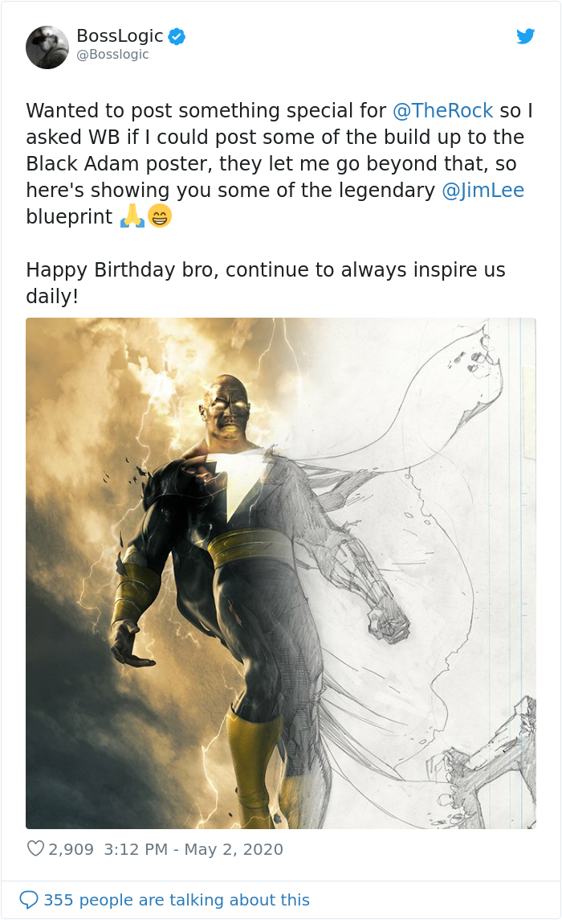The image size is (562, 920).
Task: Click BossLogic's circular profile avatar
Action: point(47,47)
